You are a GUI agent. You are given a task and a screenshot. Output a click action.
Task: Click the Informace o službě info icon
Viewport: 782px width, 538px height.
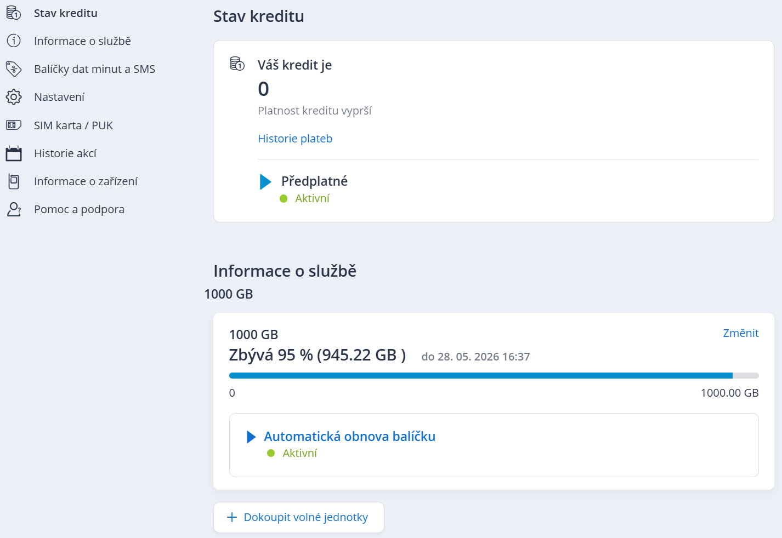point(14,41)
